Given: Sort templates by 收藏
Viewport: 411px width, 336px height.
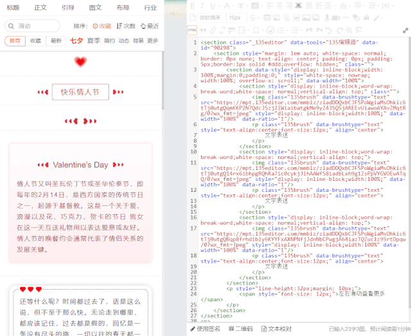Looking at the screenshot, I should point(102,26).
